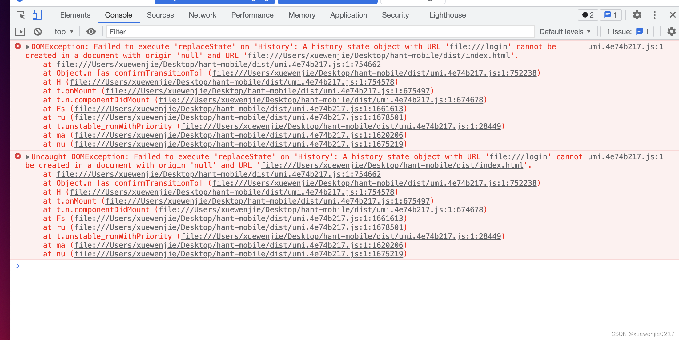Screen dimensions: 679x340
Task: Open the 1 Issue button
Action: [627, 32]
